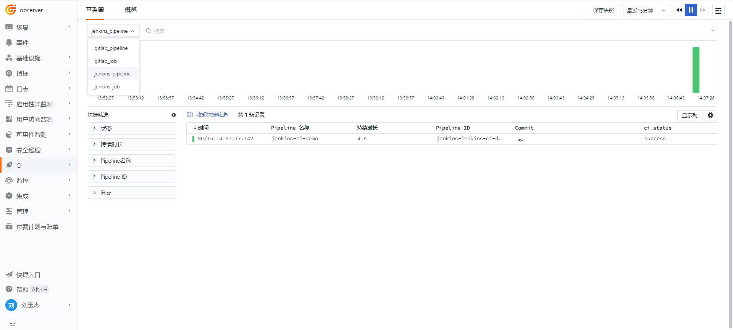Select gitlab_pipeline from the dropdown list
Image resolution: width=733 pixels, height=330 pixels.
point(111,48)
